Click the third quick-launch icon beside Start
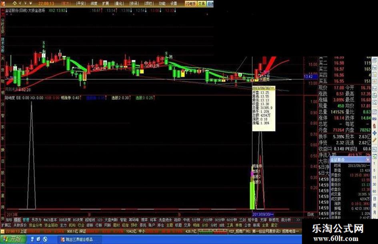The height and width of the screenshot is (244, 378). tap(45, 240)
